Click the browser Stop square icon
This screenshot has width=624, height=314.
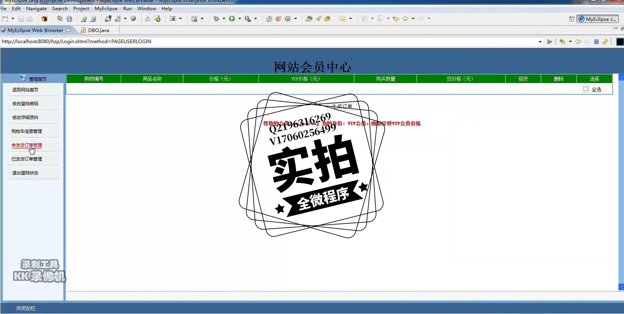pos(596,42)
